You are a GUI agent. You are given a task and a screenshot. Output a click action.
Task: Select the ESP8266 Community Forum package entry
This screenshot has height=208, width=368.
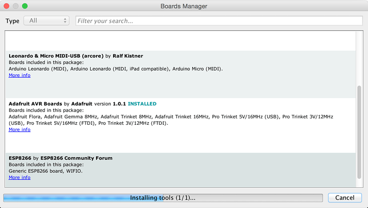pyautogui.click(x=181, y=170)
